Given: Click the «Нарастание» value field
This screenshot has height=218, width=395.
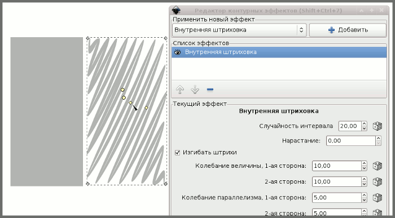Looking at the screenshot, I should pyautogui.click(x=350, y=141).
